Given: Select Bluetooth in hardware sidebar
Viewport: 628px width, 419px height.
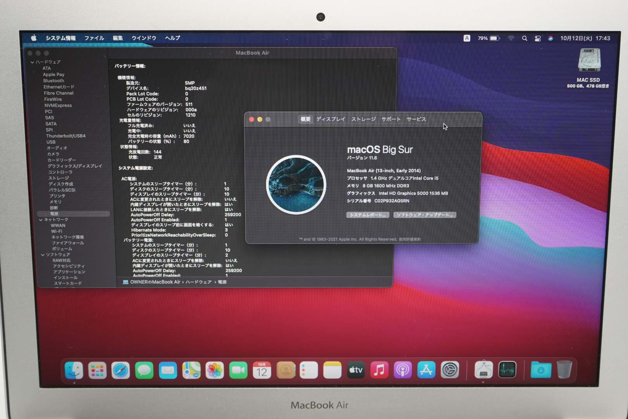Looking at the screenshot, I should (x=53, y=81).
